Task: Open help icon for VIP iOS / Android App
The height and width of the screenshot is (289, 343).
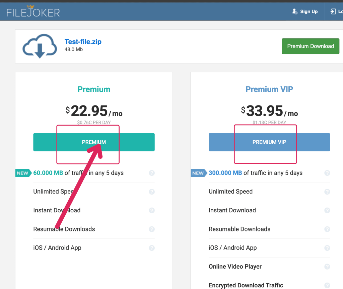Action: click(x=327, y=248)
